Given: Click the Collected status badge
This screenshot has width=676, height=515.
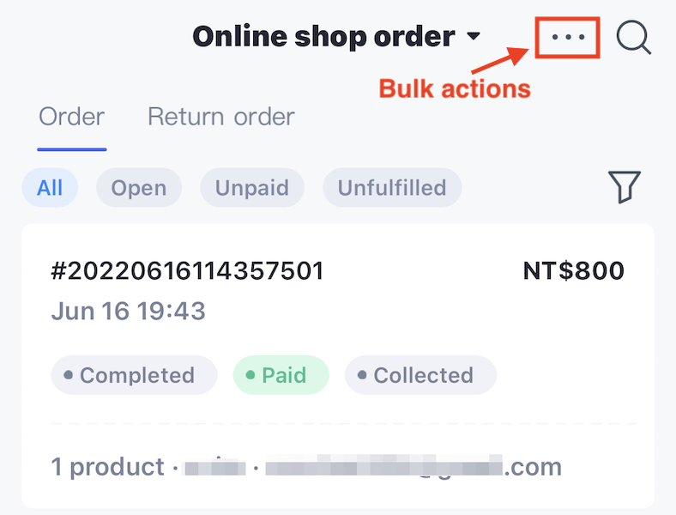Looking at the screenshot, I should (420, 375).
